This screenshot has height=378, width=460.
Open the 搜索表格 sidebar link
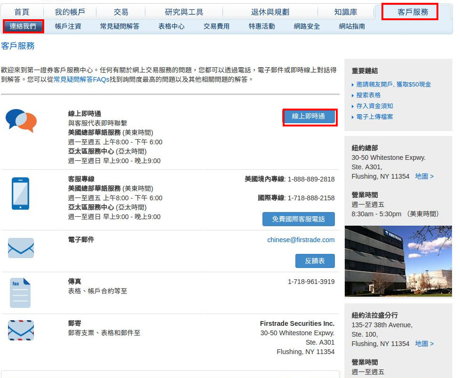point(368,95)
